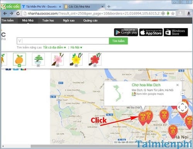Expand the Tất cả địa điểm dropdown
Screen dimensions: 193x149
pyautogui.click(x=54, y=48)
